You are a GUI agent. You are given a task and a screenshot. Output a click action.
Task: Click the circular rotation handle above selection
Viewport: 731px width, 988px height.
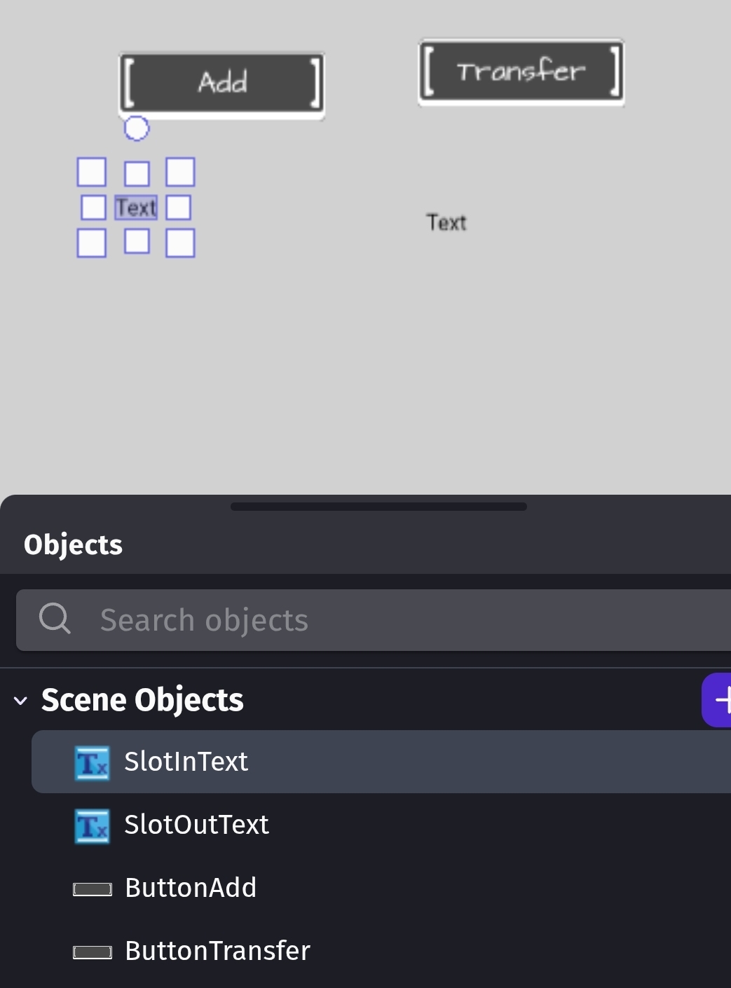point(136,128)
